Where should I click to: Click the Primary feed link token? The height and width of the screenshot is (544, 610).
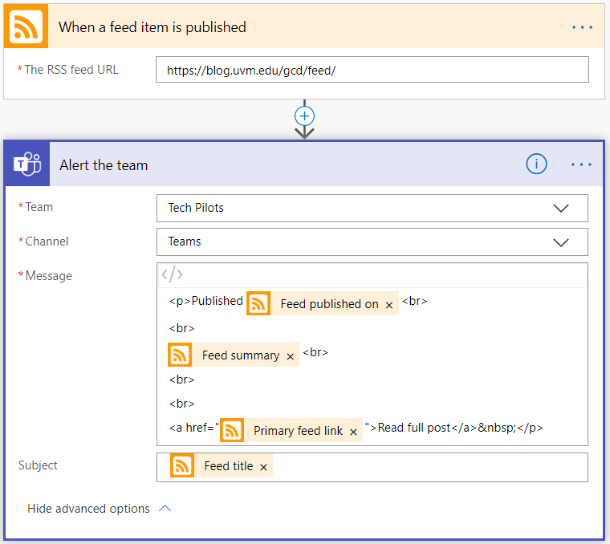(x=298, y=431)
